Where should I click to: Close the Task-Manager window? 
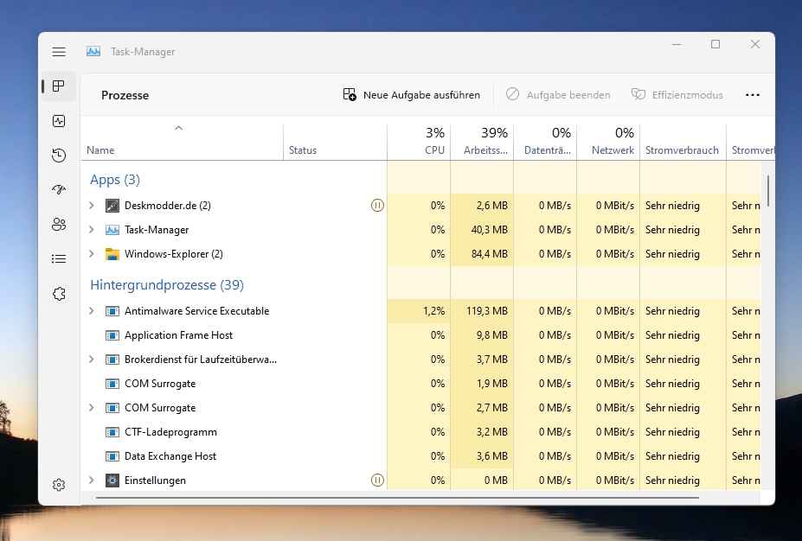(x=755, y=44)
